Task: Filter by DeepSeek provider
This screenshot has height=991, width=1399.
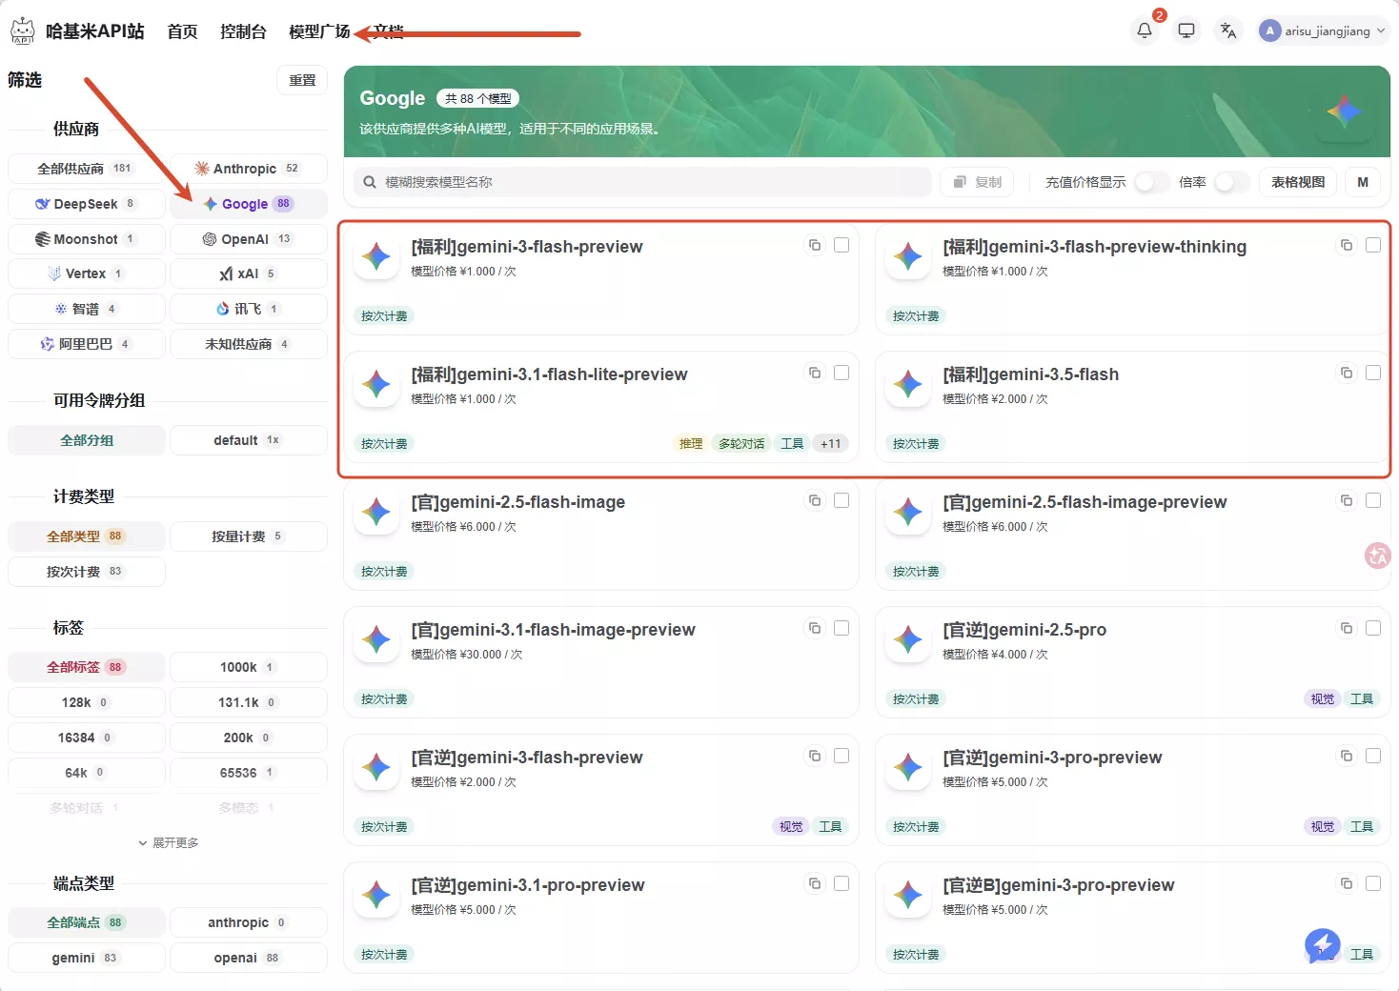Action: point(87,204)
